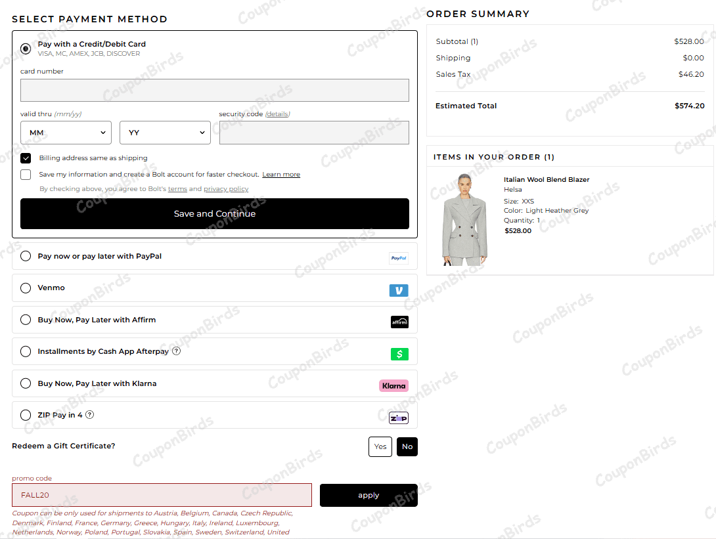Screen dimensions: 716x539
Task: Click Size: XXS text
Action: point(519,201)
